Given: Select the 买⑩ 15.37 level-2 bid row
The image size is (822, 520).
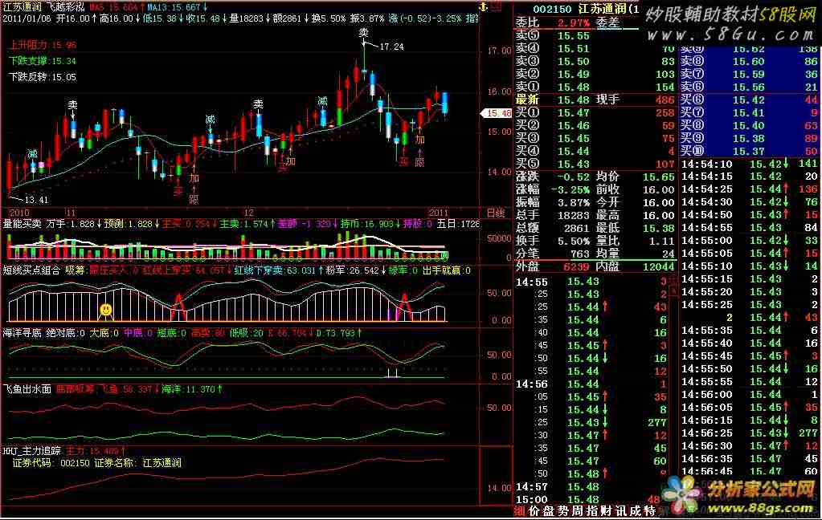Looking at the screenshot, I should [x=749, y=152].
